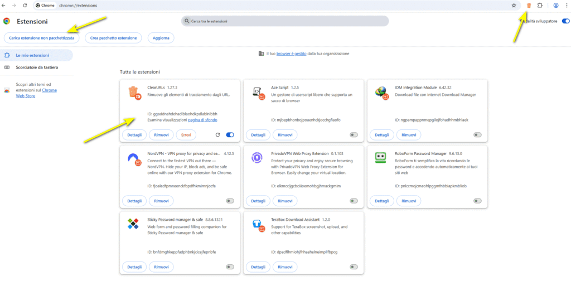Click the browser reload button

24,5
